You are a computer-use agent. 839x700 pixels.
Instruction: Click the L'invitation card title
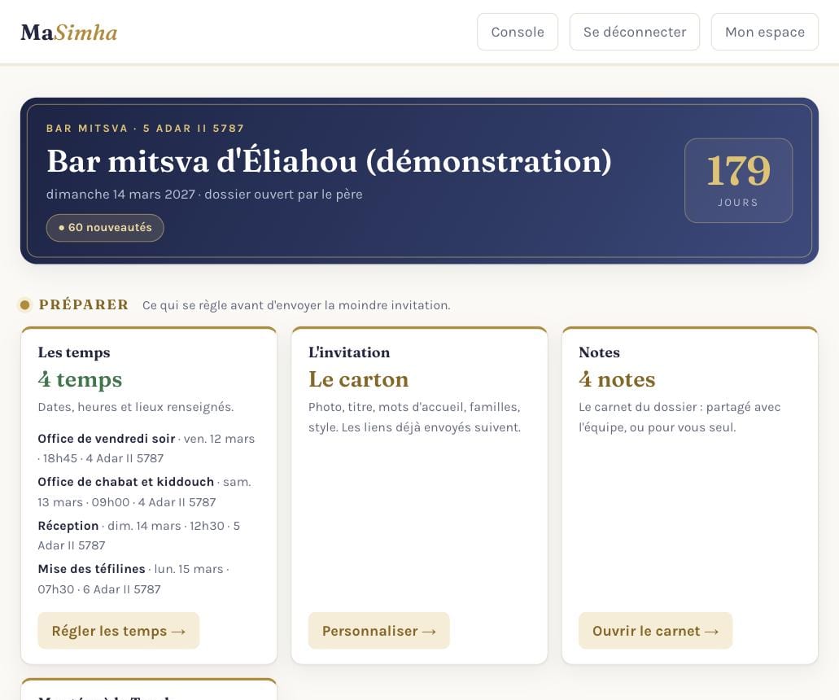[x=349, y=352]
